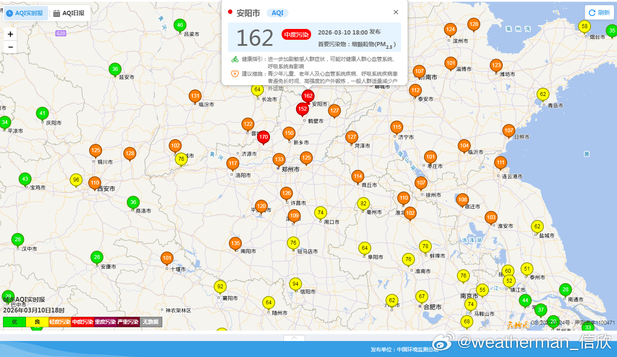Close the 安阳市 info popup
617x357 pixels.
395,12
